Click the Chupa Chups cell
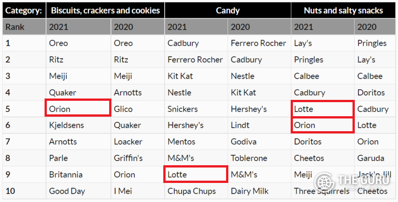Image resolution: width=398 pixels, height=202 pixels. (196, 191)
